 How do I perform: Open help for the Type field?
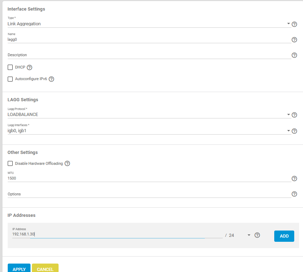[294, 24]
